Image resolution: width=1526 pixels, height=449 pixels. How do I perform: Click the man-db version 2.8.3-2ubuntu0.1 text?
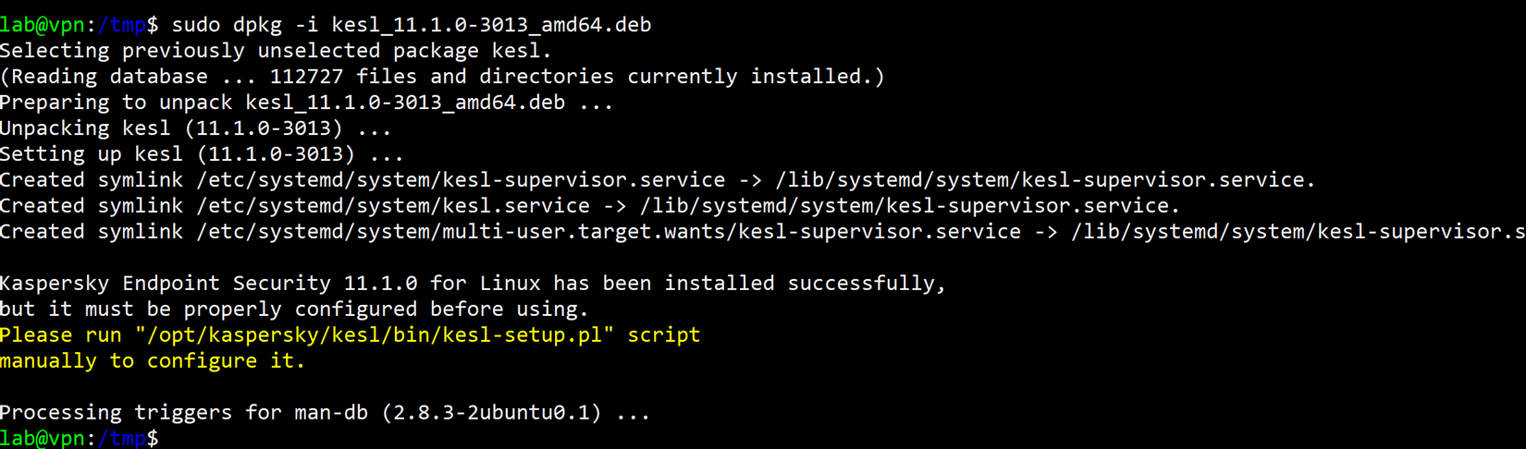click(491, 413)
